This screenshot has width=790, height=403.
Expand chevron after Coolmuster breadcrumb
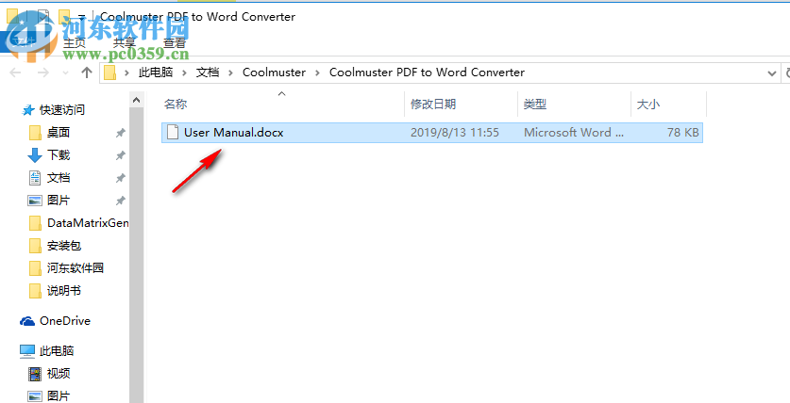point(317,73)
